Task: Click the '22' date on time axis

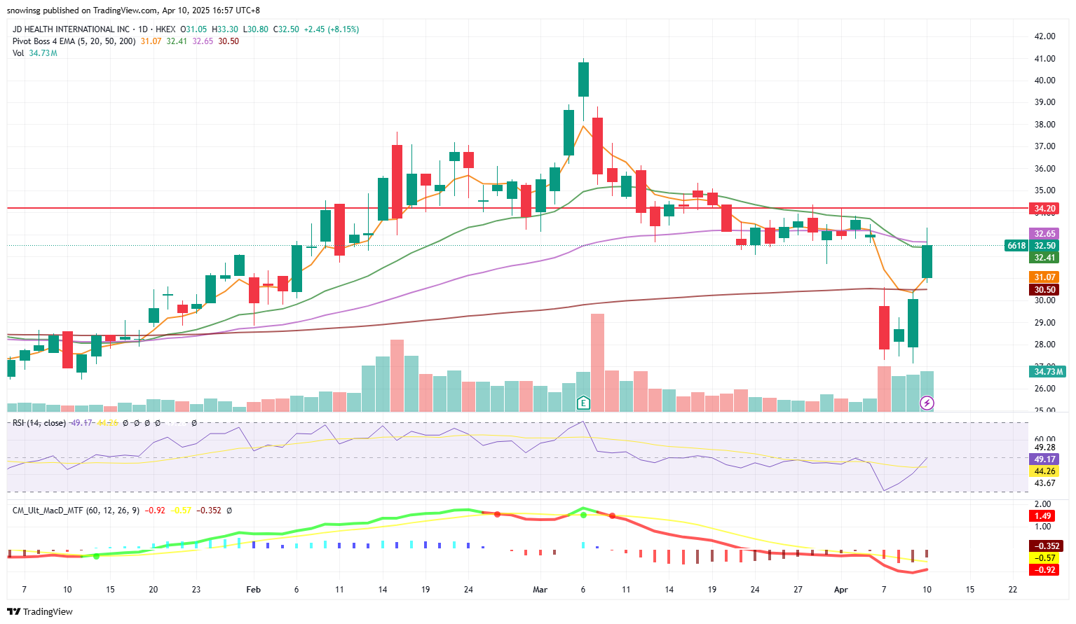Action: tap(1013, 590)
